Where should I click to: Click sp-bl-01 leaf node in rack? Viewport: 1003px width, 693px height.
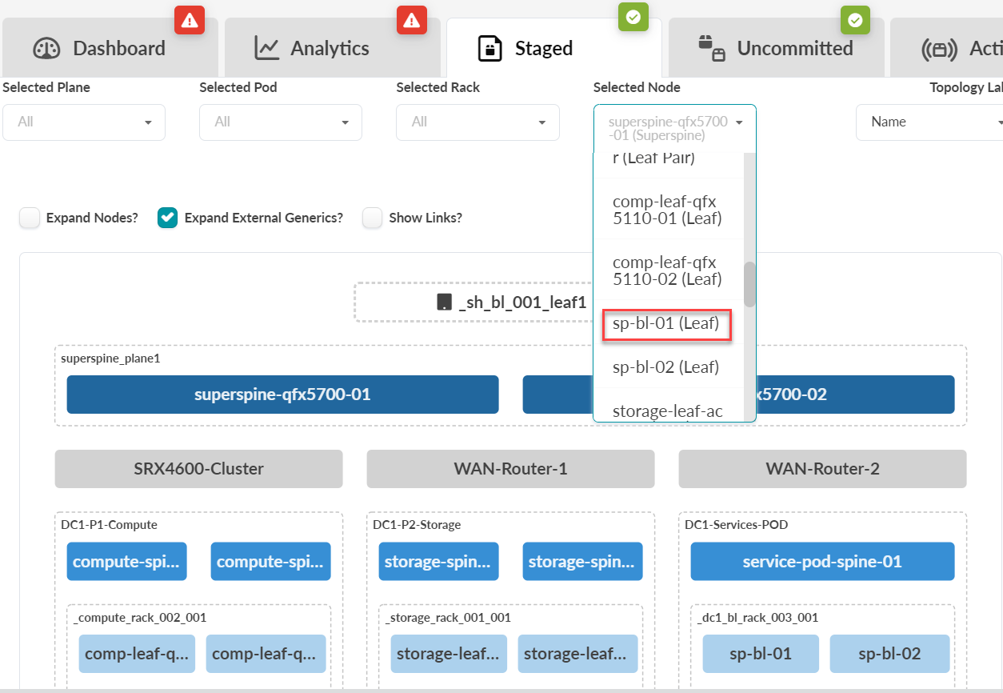761,654
